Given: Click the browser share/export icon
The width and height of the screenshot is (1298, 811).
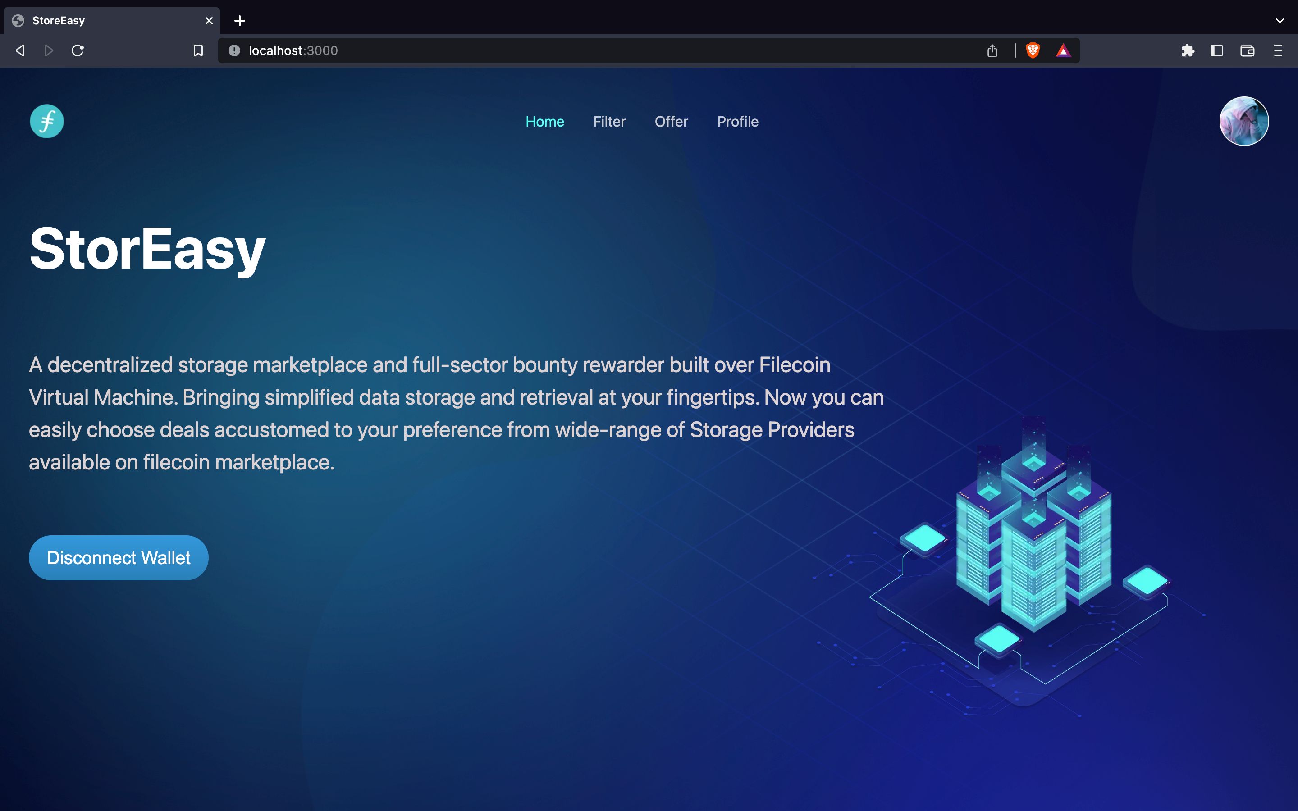Looking at the screenshot, I should click(x=992, y=50).
